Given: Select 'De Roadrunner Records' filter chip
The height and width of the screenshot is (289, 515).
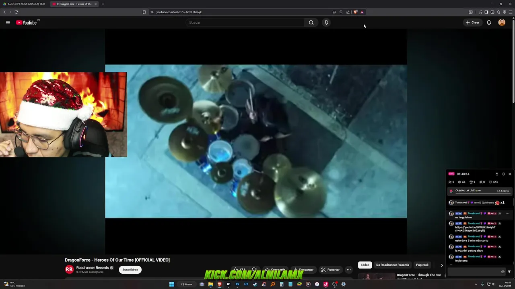Looking at the screenshot, I should point(392,265).
